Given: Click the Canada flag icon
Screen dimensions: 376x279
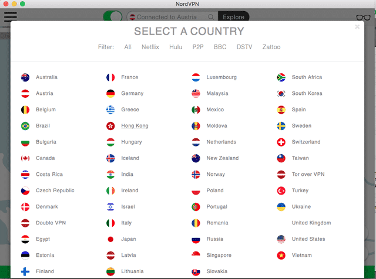Looking at the screenshot, I should pyautogui.click(x=25, y=158).
